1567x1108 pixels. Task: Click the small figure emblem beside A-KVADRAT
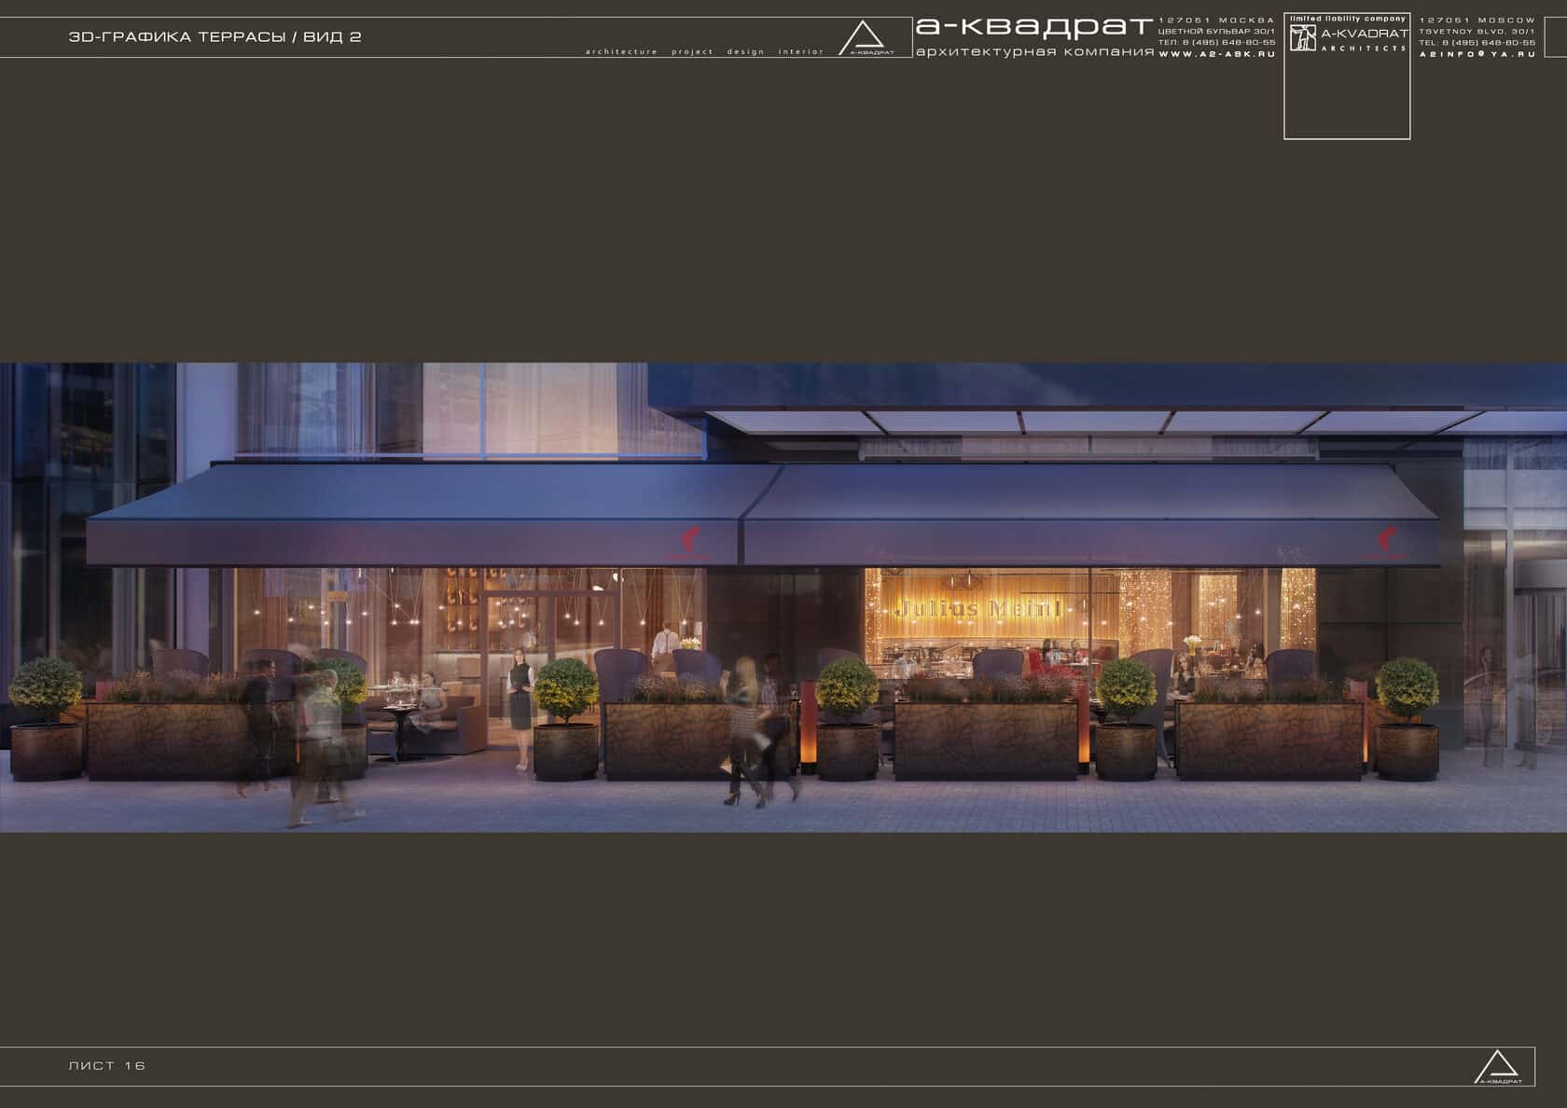[1302, 37]
